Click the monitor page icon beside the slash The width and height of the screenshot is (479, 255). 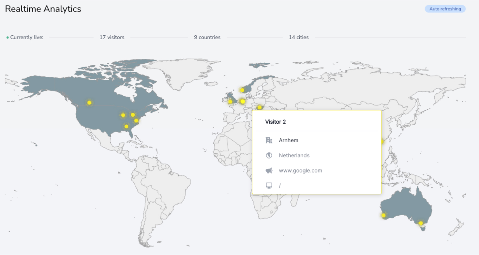269,186
